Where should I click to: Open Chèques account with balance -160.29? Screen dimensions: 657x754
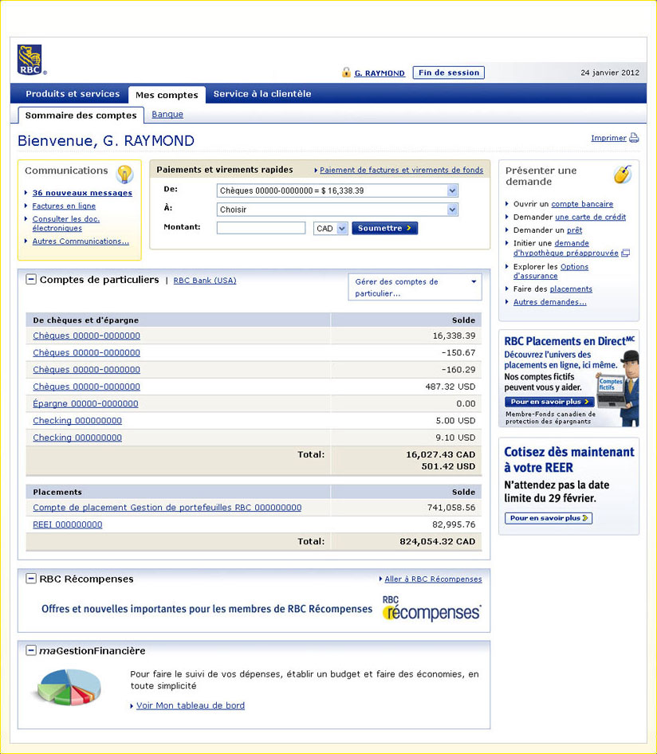(87, 369)
